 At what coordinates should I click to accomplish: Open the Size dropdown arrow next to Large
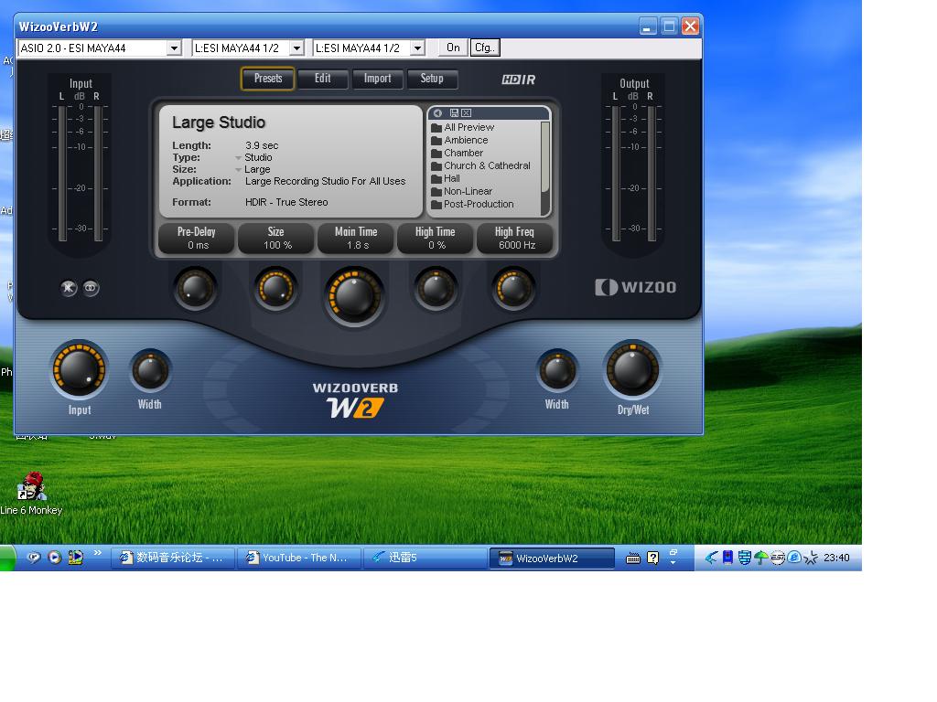239,170
